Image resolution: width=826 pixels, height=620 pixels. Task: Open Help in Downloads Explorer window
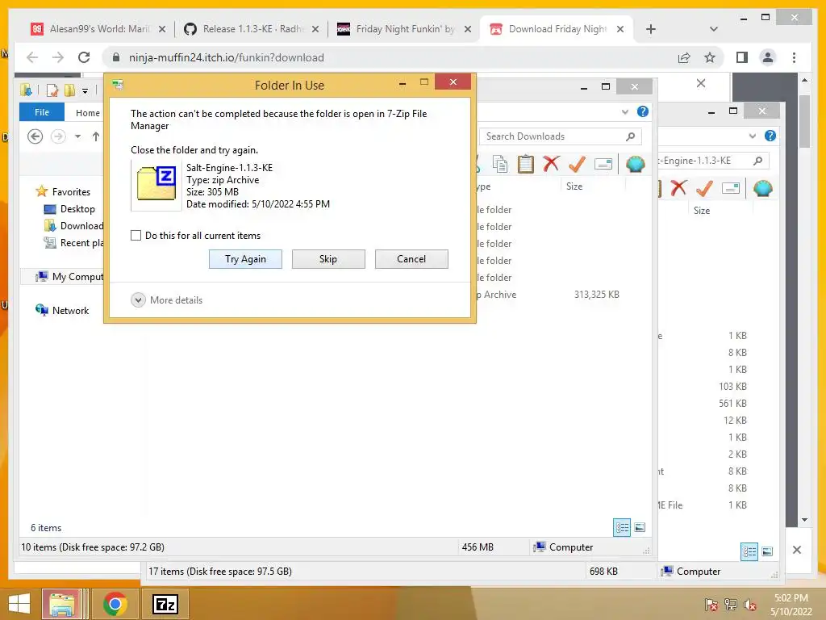coord(643,111)
